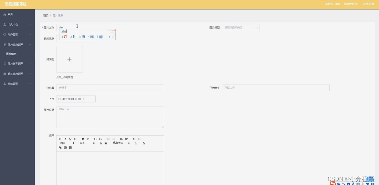Expand the IME candidate list chevron
The width and height of the screenshot is (379, 185).
113,37
